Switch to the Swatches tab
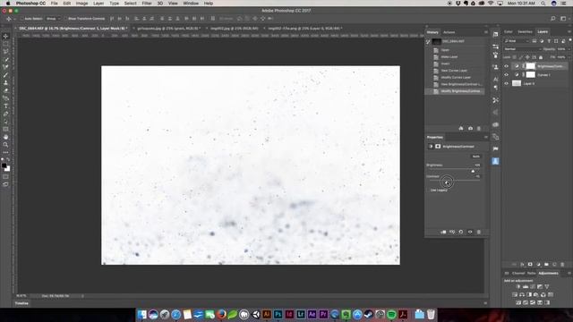Screen dimensions: 573x322 [526, 32]
